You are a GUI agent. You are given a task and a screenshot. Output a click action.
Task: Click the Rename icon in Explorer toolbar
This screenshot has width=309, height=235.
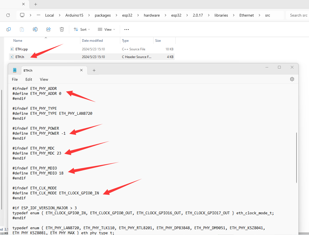35,29
